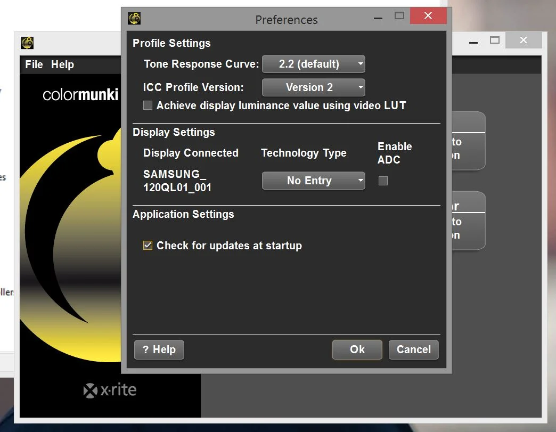Click the Profile Settings heading
This screenshot has width=556, height=432.
[x=171, y=43]
